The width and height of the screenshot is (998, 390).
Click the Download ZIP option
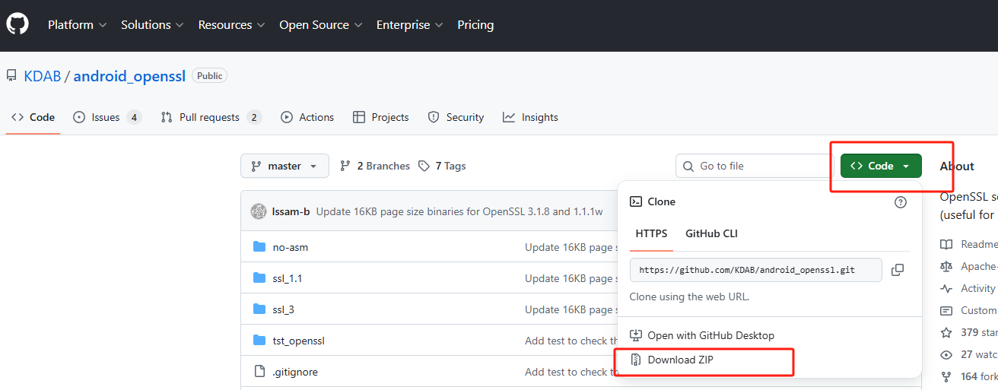pyautogui.click(x=680, y=360)
